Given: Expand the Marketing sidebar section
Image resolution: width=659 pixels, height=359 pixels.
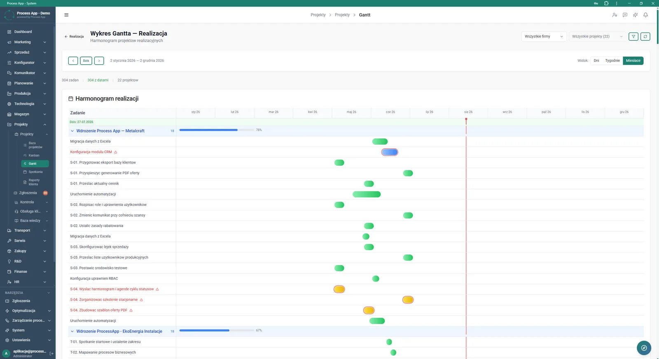Looking at the screenshot, I should (x=27, y=42).
